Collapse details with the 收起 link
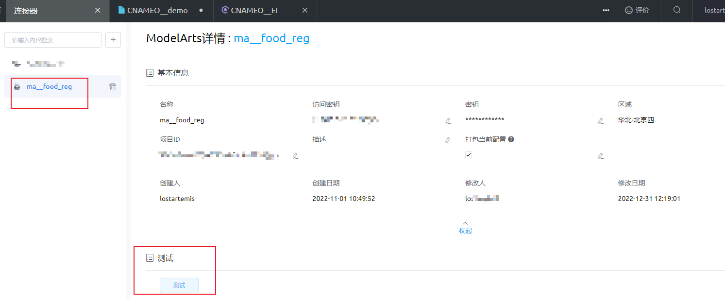 (x=465, y=231)
